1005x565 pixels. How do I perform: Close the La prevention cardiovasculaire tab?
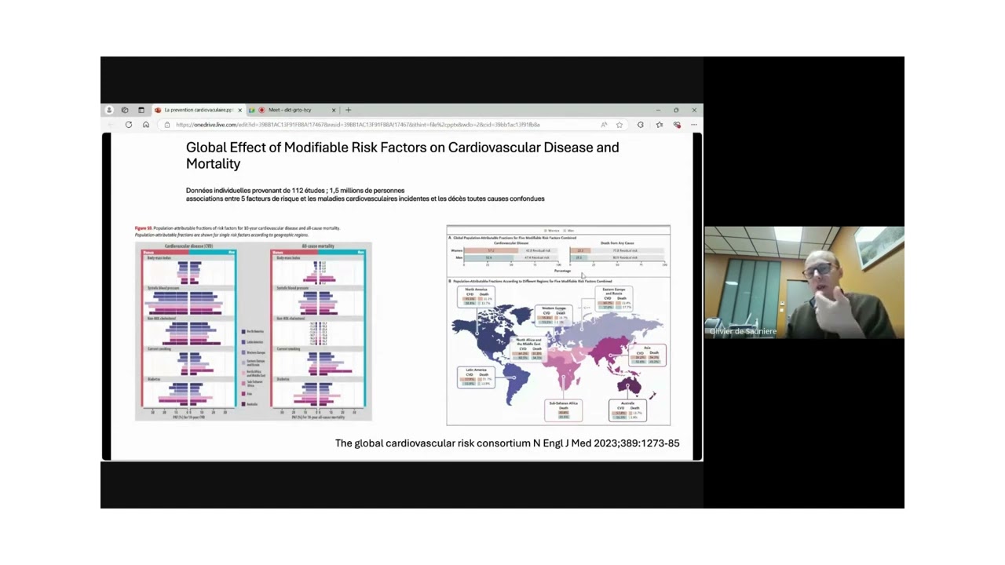240,110
